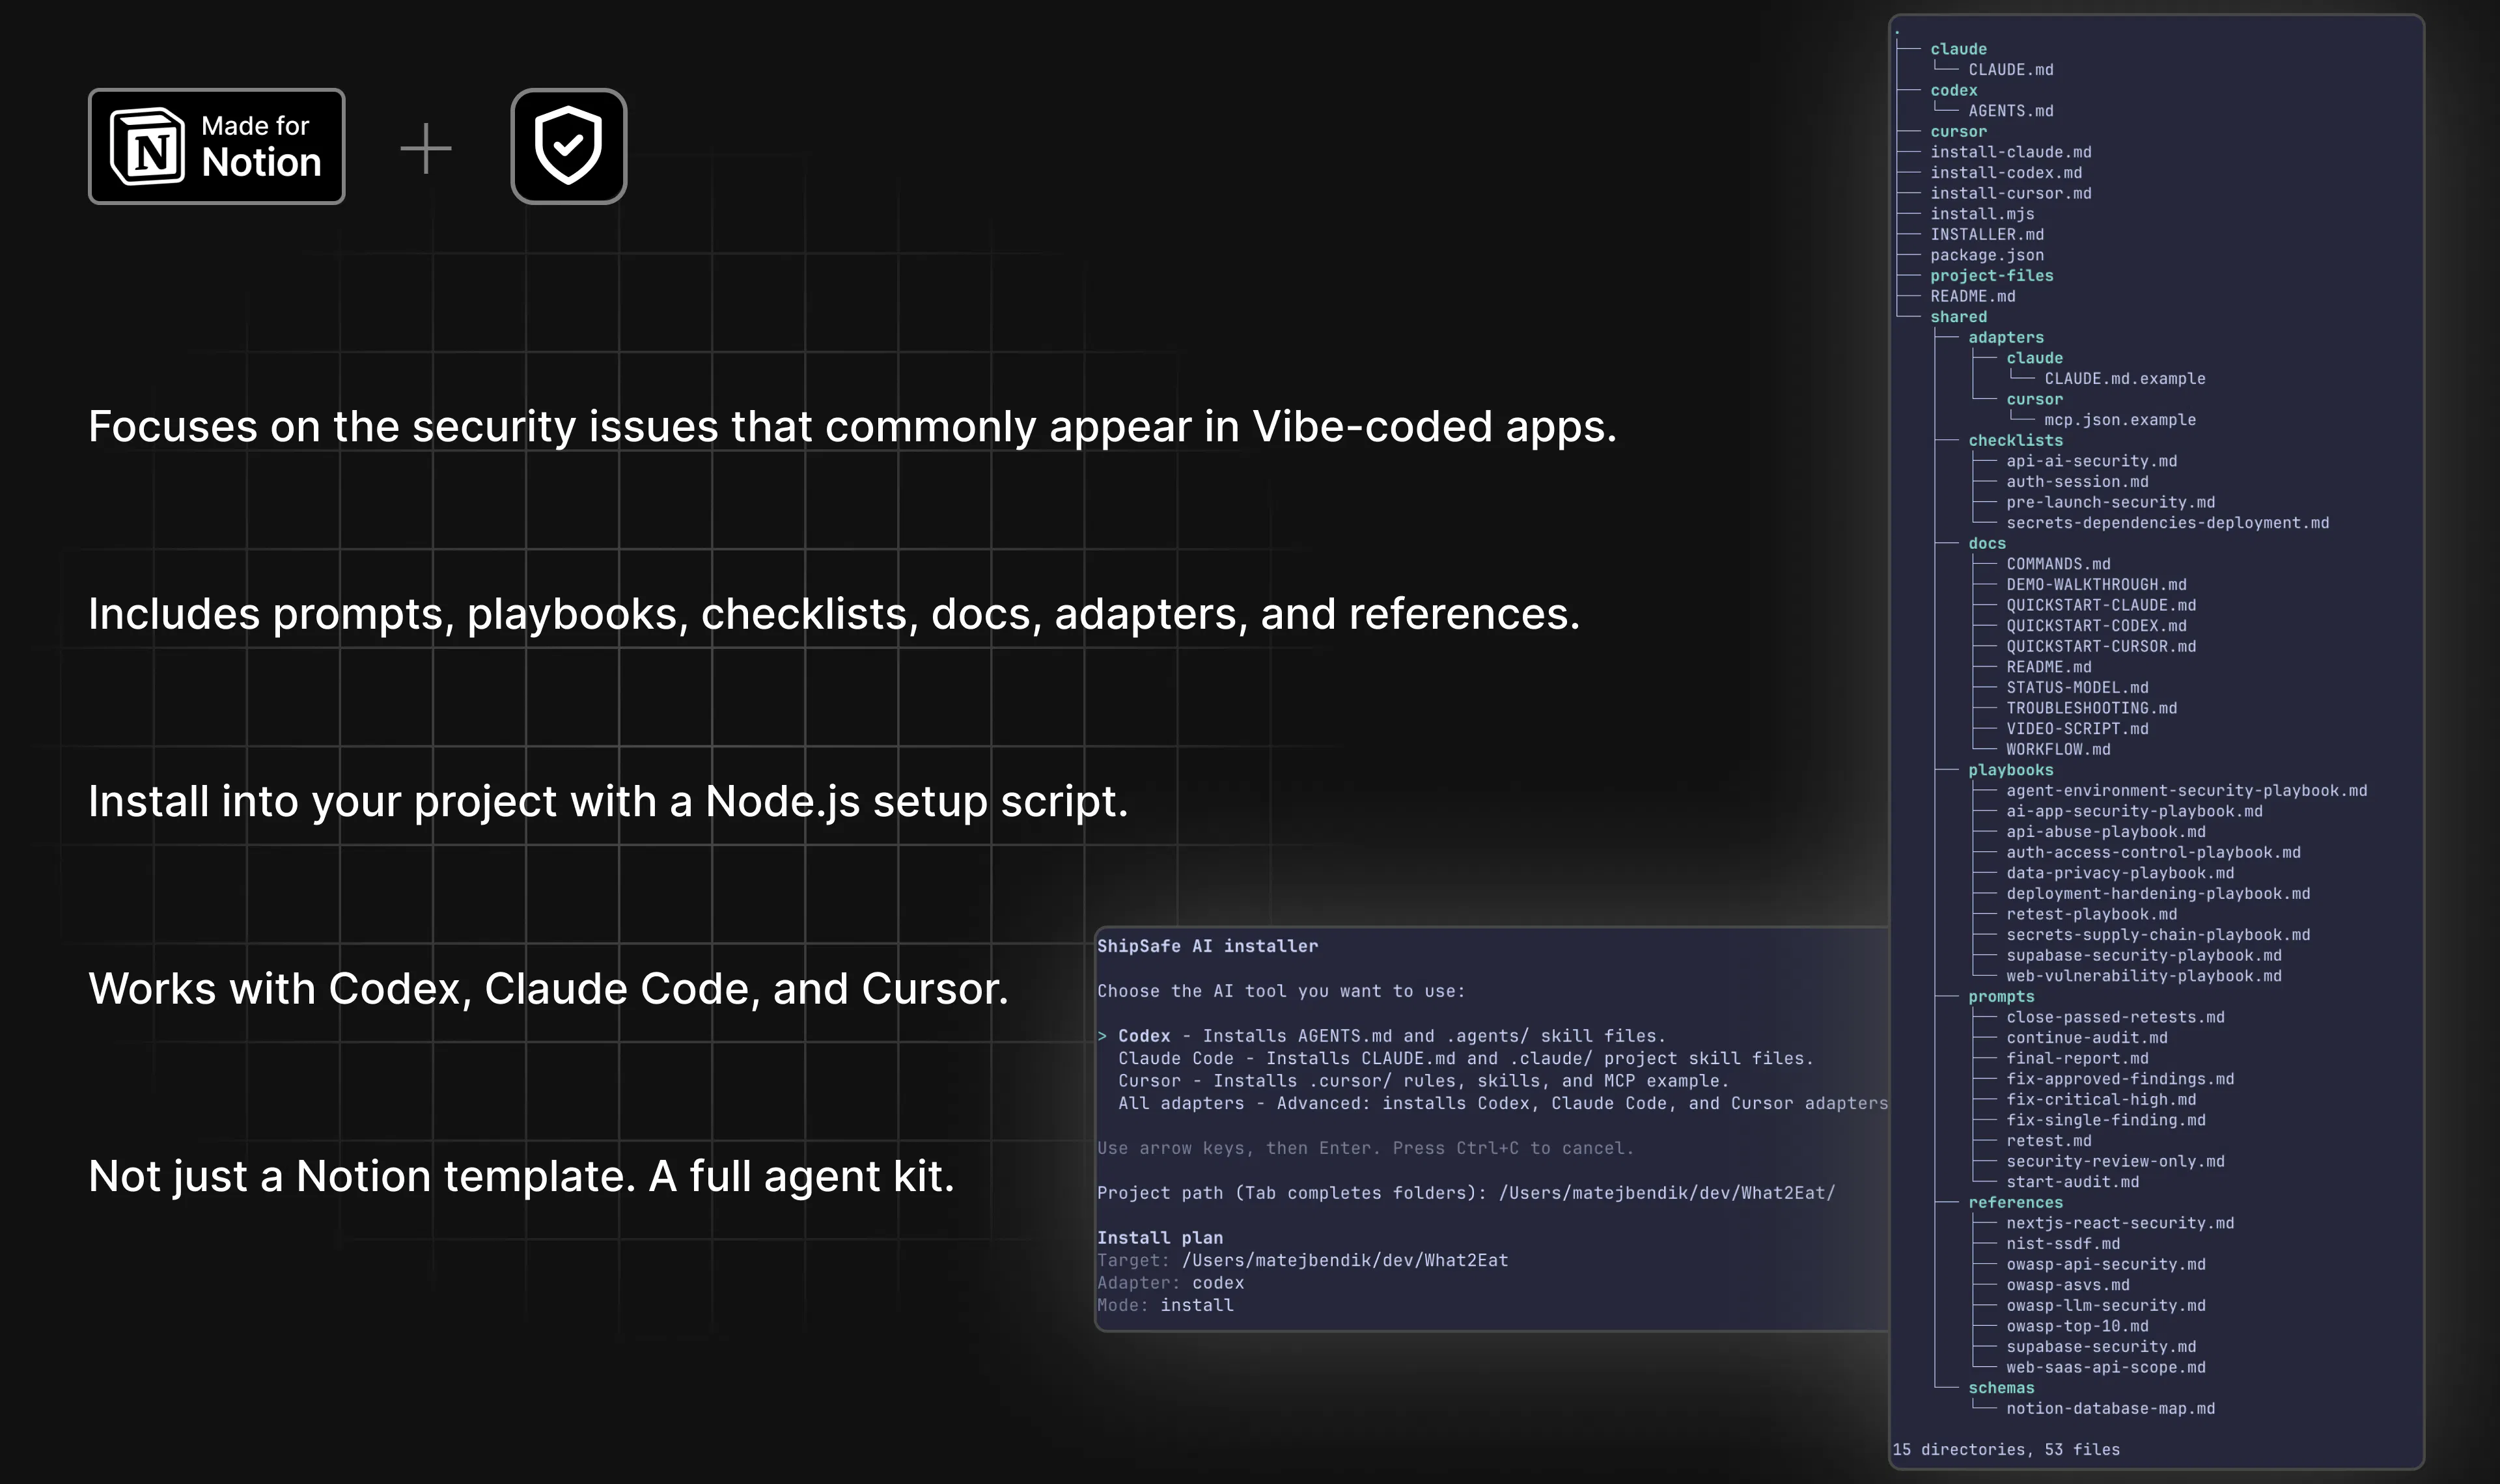Click COMMANDS.md in docs
This screenshot has height=1484, width=2500.
tap(2058, 564)
